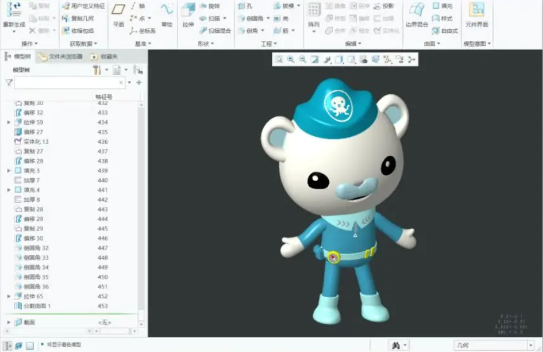Image resolution: width=543 pixels, height=352 pixels.
Task: Select 分割曲面 1 feature in tree
Action: (32, 306)
